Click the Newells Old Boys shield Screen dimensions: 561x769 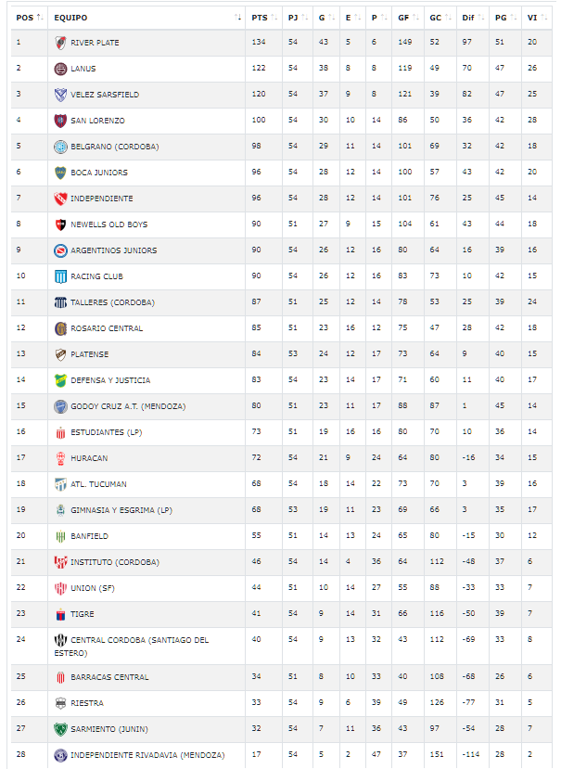(x=60, y=224)
